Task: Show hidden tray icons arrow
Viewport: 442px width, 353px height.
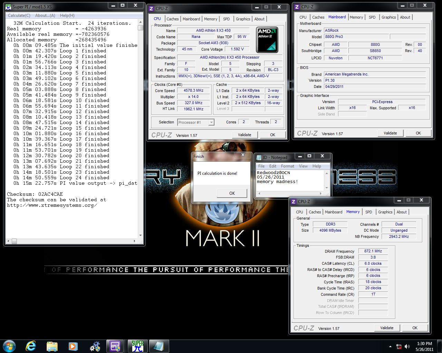Action: tap(390, 346)
